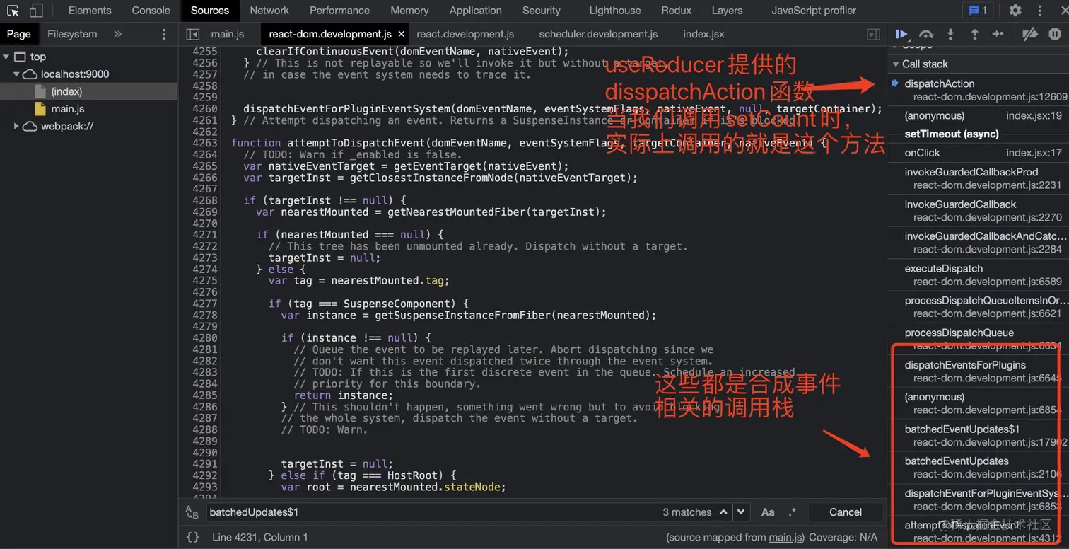
Task: Toggle pause on exceptions
Action: (x=1055, y=34)
